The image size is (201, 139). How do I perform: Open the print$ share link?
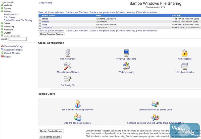coord(44,25)
